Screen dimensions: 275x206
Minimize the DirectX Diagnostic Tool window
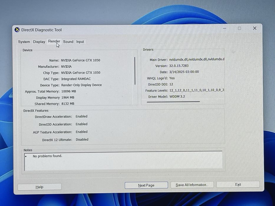[x=225, y=28]
